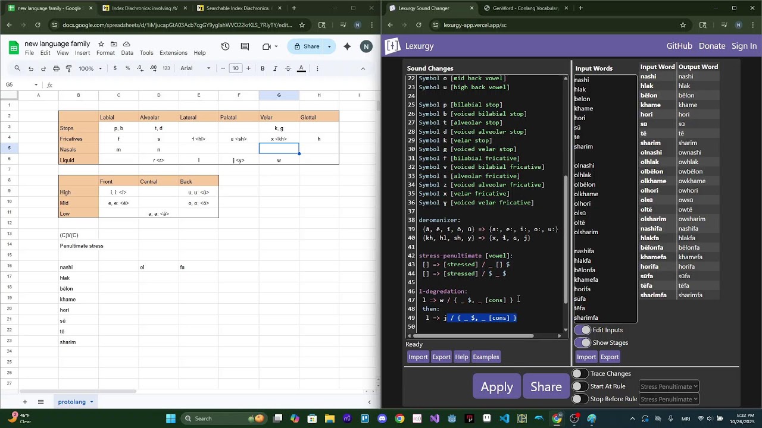Decrease decimal places in Sheets
Image resolution: width=762 pixels, height=428 pixels.
(140, 68)
